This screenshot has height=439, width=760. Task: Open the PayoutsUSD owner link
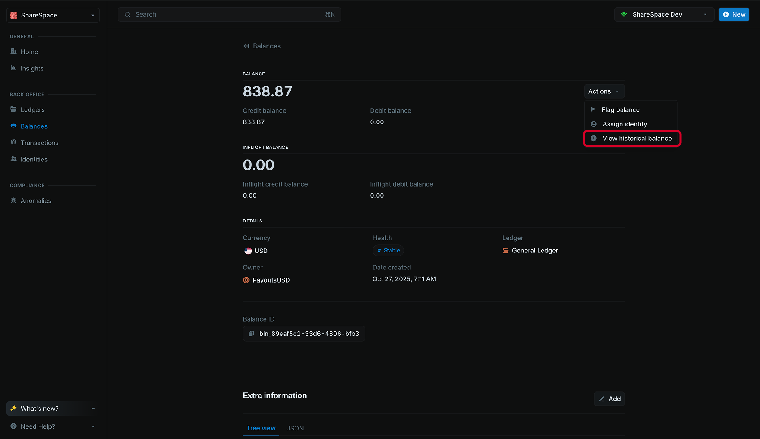[x=271, y=280]
